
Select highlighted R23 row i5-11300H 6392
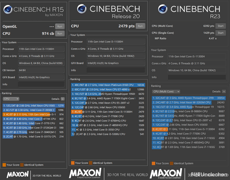pyautogui.click(x=189, y=129)
